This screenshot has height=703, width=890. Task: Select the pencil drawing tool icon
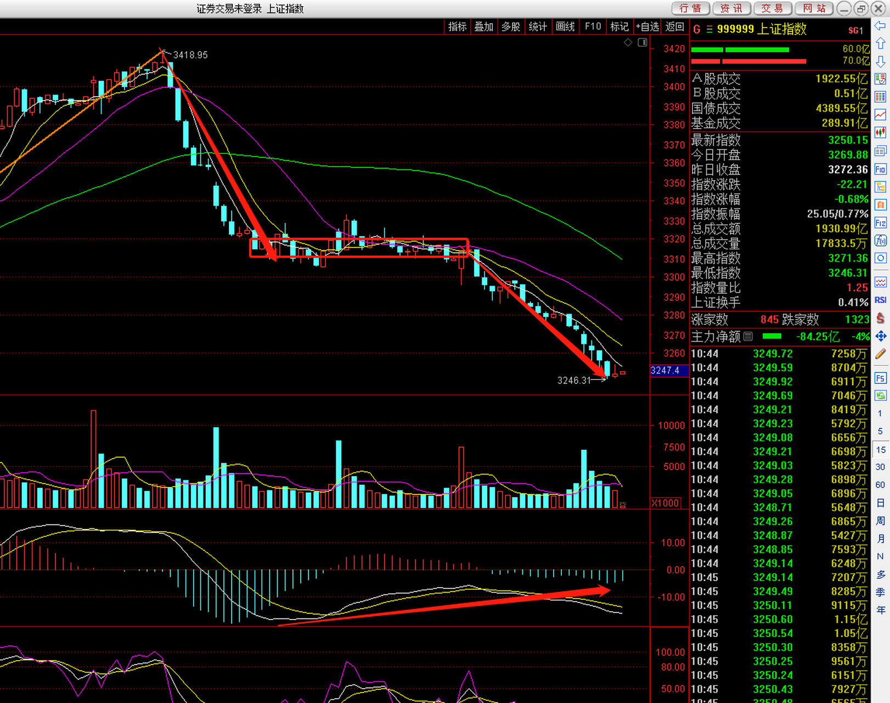point(880,354)
